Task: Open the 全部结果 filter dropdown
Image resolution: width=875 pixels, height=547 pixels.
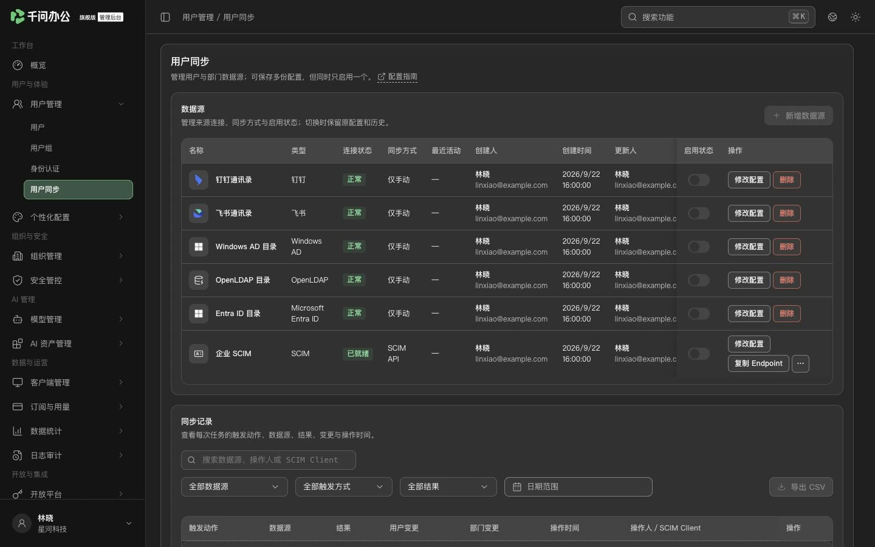Action: (x=448, y=487)
